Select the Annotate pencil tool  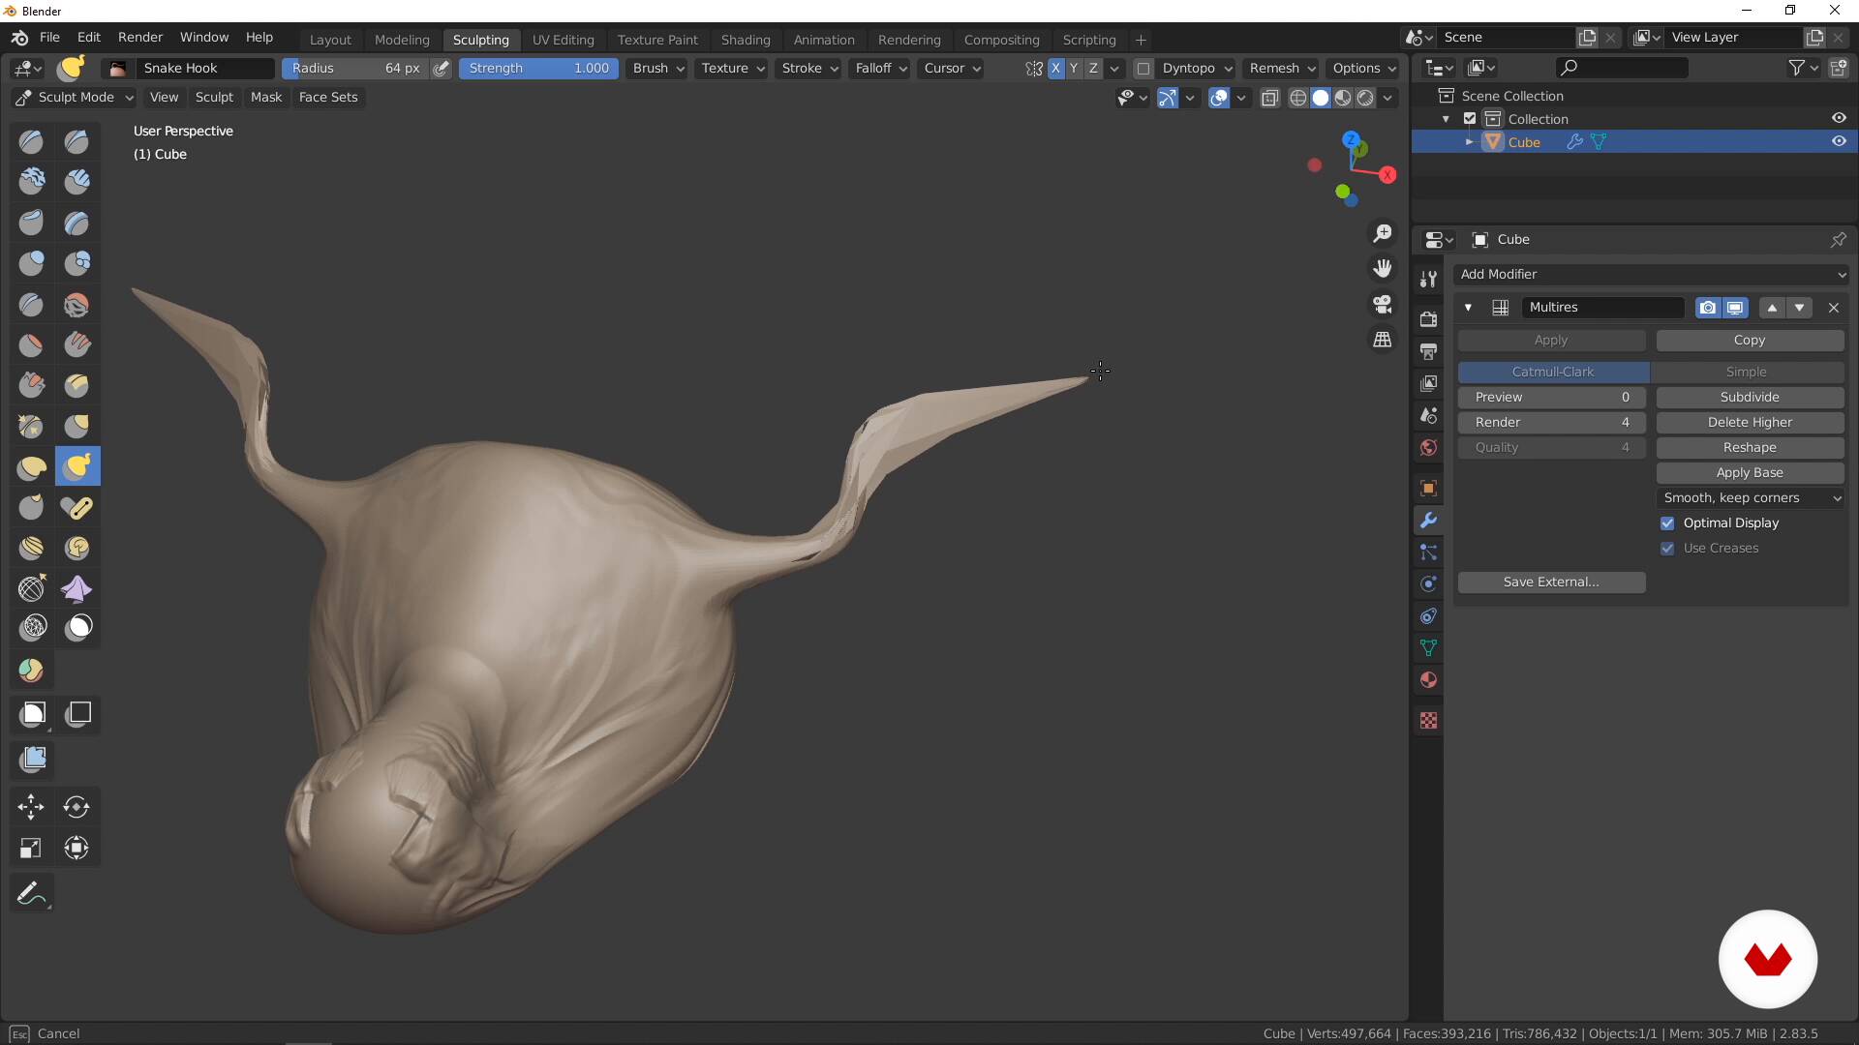click(31, 893)
